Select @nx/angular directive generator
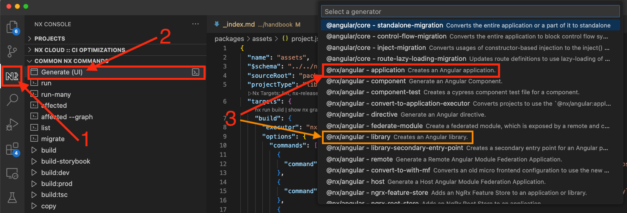Screen dimensions: 627x213 point(470,114)
